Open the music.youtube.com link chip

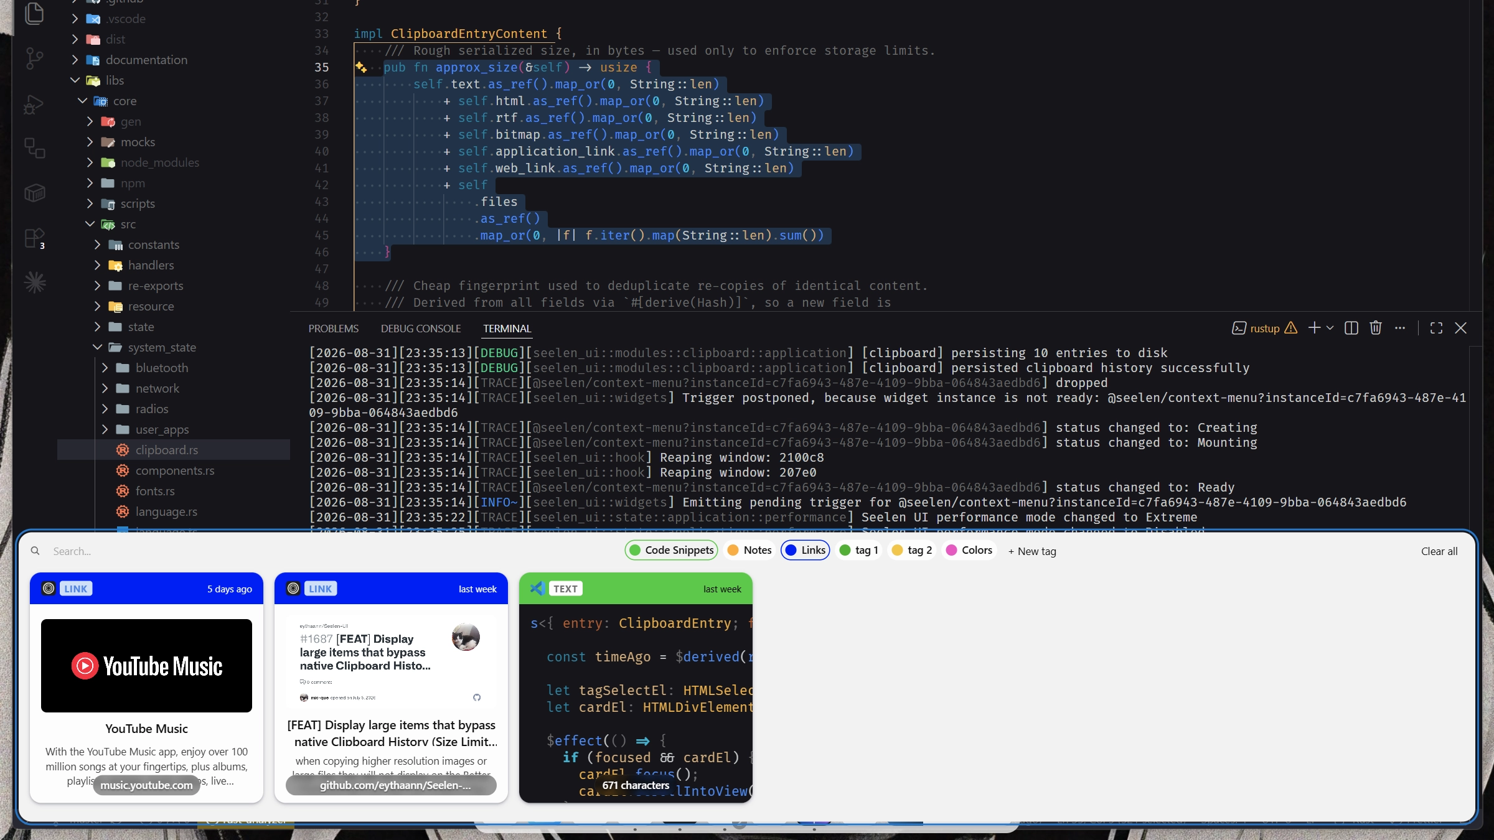[146, 785]
